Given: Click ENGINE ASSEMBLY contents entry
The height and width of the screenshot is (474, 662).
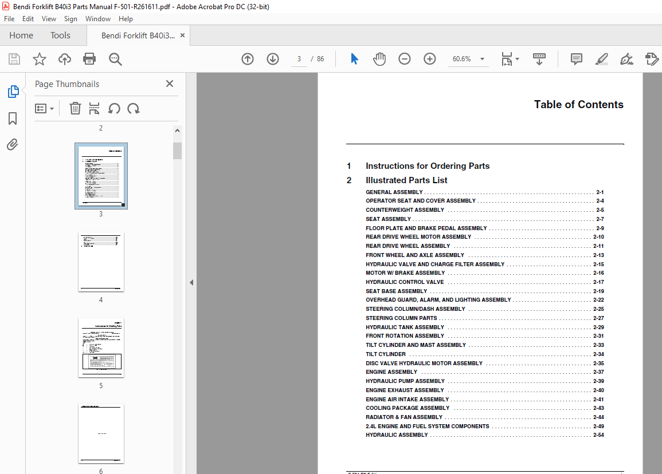Looking at the screenshot, I should click(485, 372).
